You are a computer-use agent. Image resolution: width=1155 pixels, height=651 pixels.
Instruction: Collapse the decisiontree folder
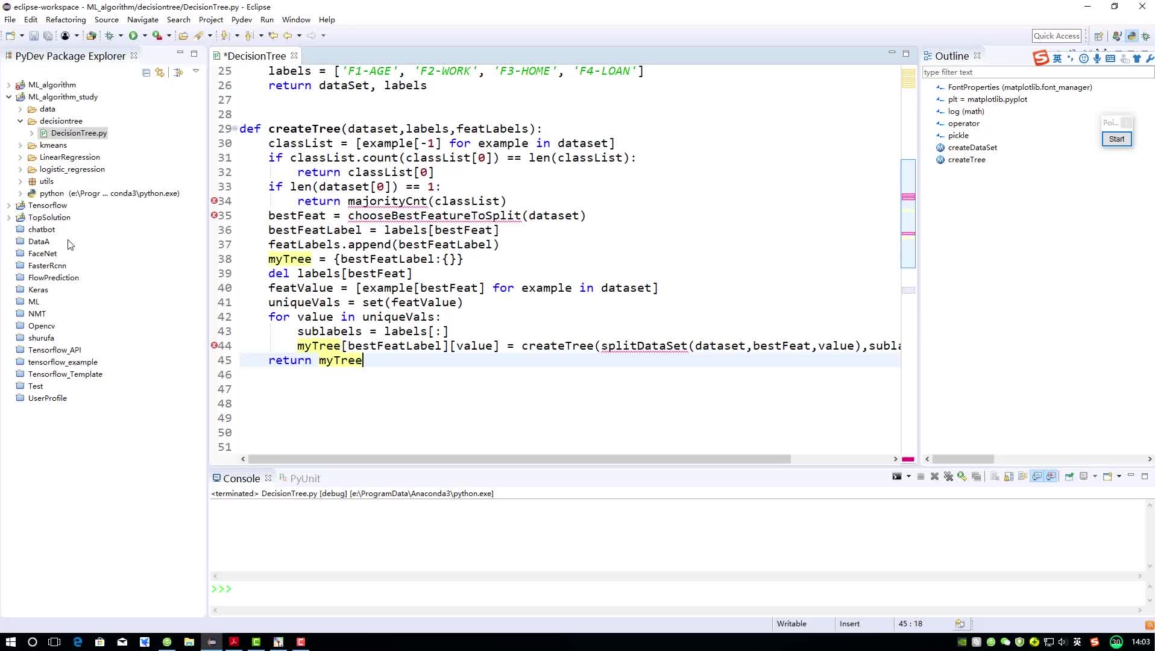tap(20, 121)
